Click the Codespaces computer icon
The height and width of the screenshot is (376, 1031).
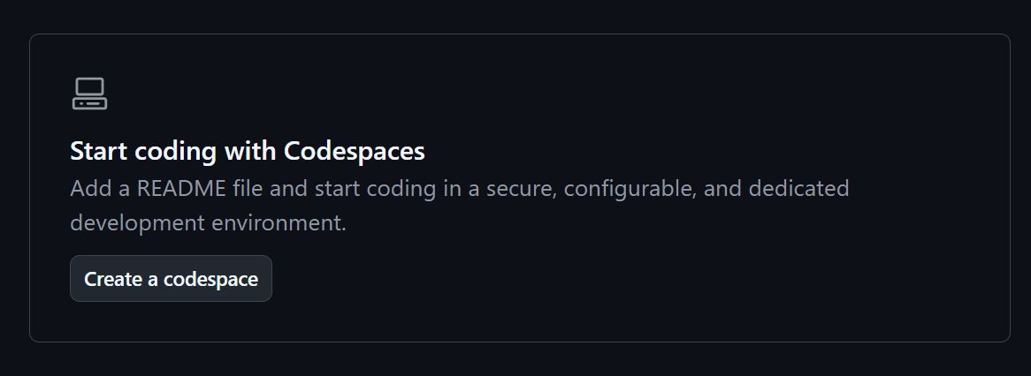click(89, 94)
